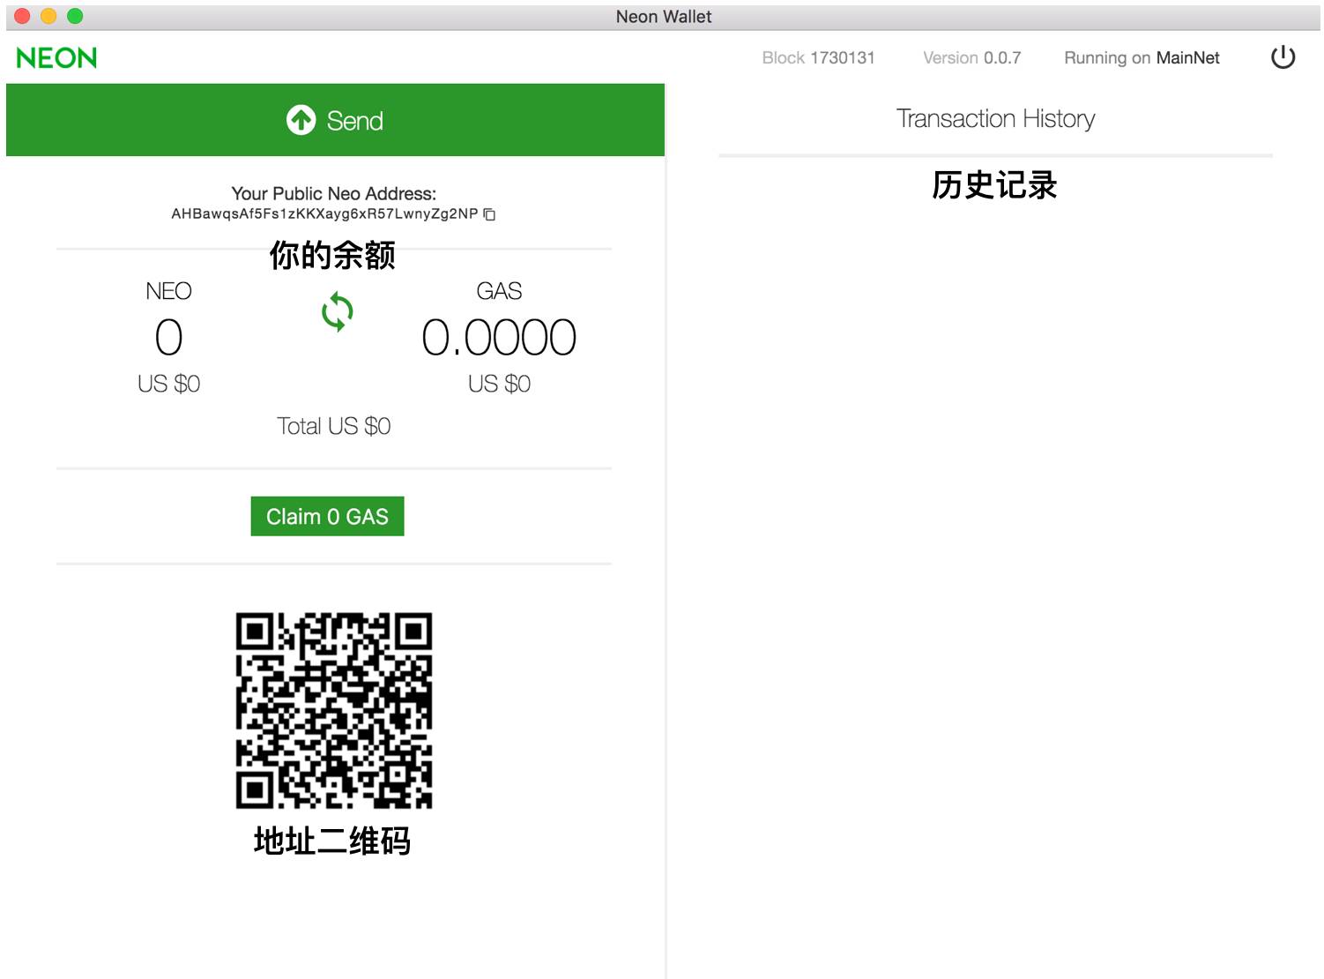The width and height of the screenshot is (1324, 979).
Task: Click the Transaction History heading
Action: pos(995,119)
